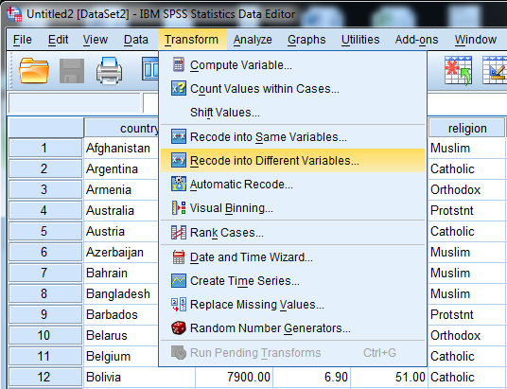Click the cell name box above the grid

click(75, 103)
